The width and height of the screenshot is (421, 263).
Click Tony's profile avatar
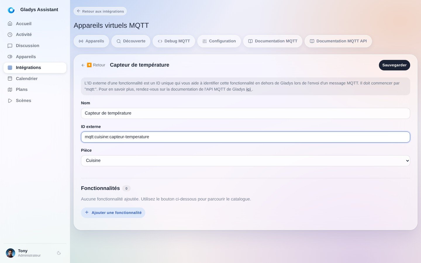pos(11,253)
